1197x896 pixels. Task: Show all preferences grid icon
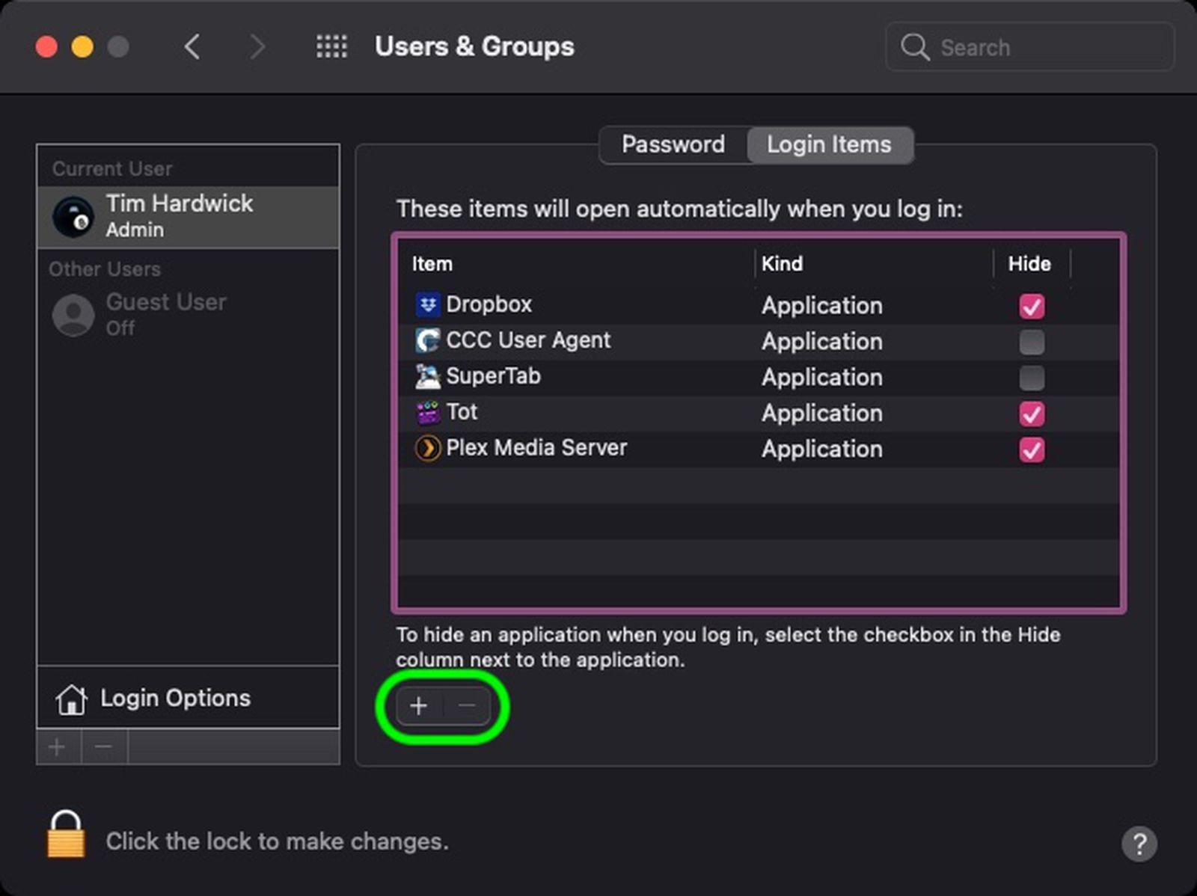pyautogui.click(x=331, y=46)
